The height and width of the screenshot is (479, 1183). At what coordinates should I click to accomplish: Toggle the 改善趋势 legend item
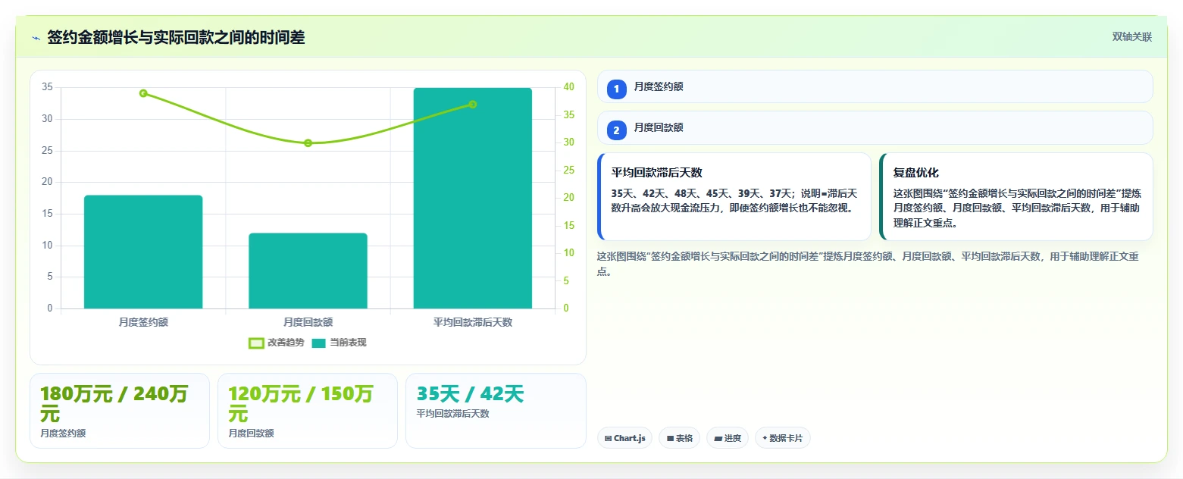277,343
